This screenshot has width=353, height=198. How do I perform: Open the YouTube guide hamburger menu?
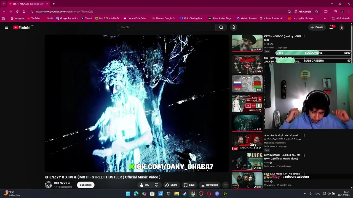tap(7, 27)
